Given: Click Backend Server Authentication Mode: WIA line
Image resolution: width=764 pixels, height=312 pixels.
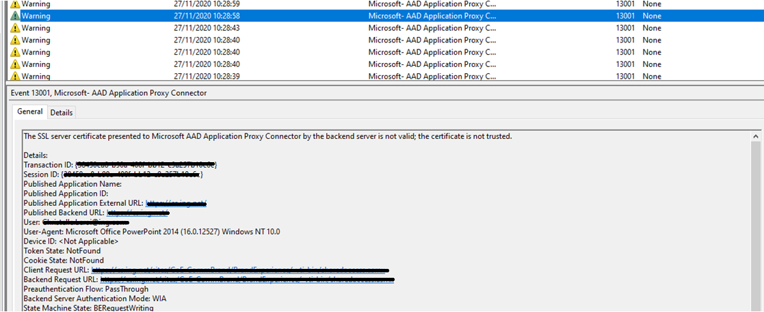Looking at the screenshot, I should tap(96, 299).
